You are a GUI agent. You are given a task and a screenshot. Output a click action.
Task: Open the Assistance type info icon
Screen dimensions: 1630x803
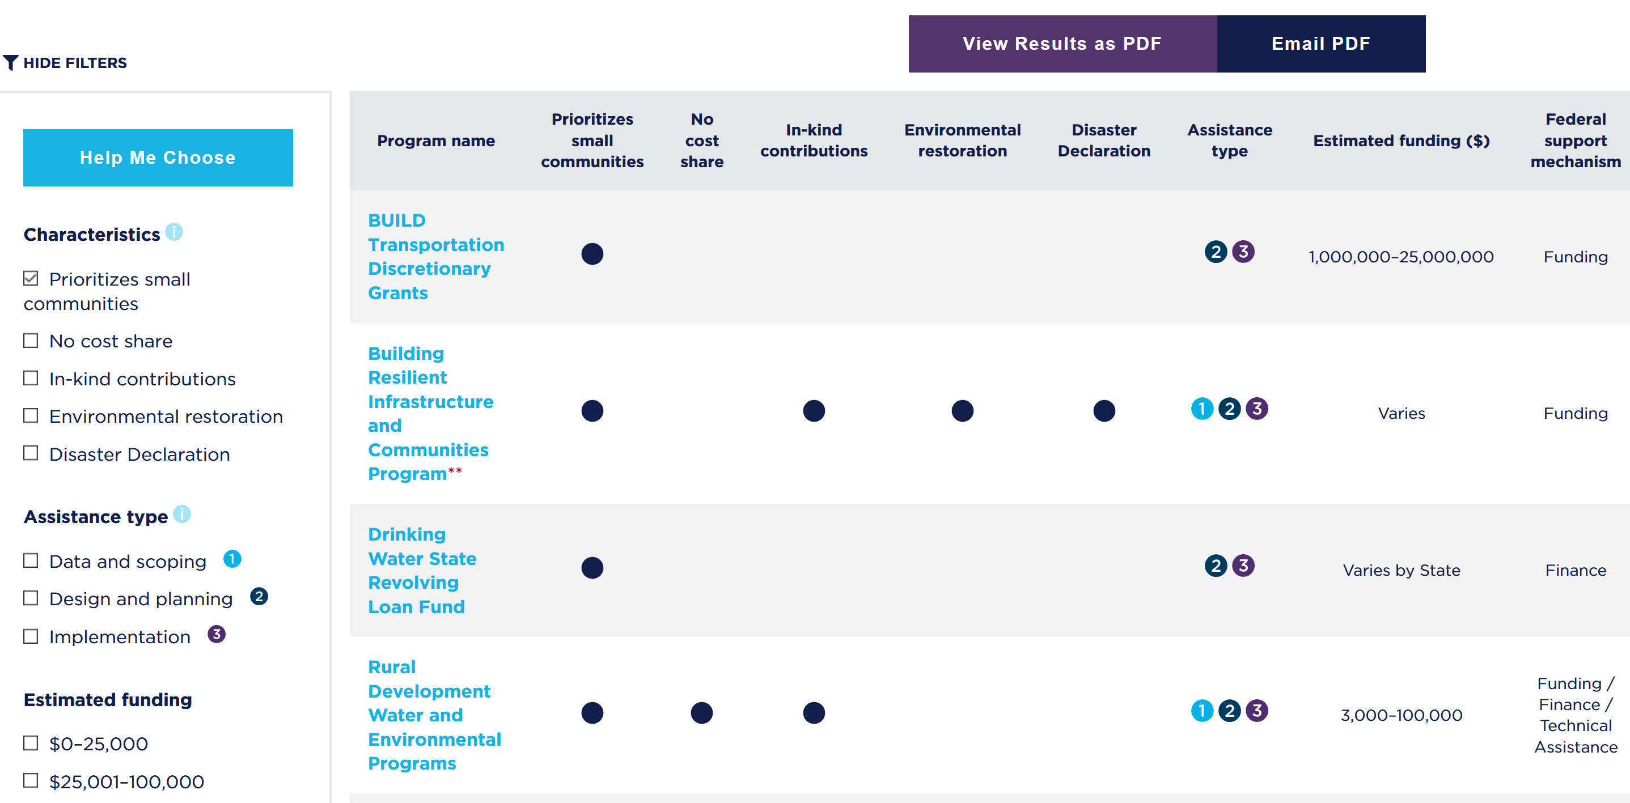click(181, 514)
